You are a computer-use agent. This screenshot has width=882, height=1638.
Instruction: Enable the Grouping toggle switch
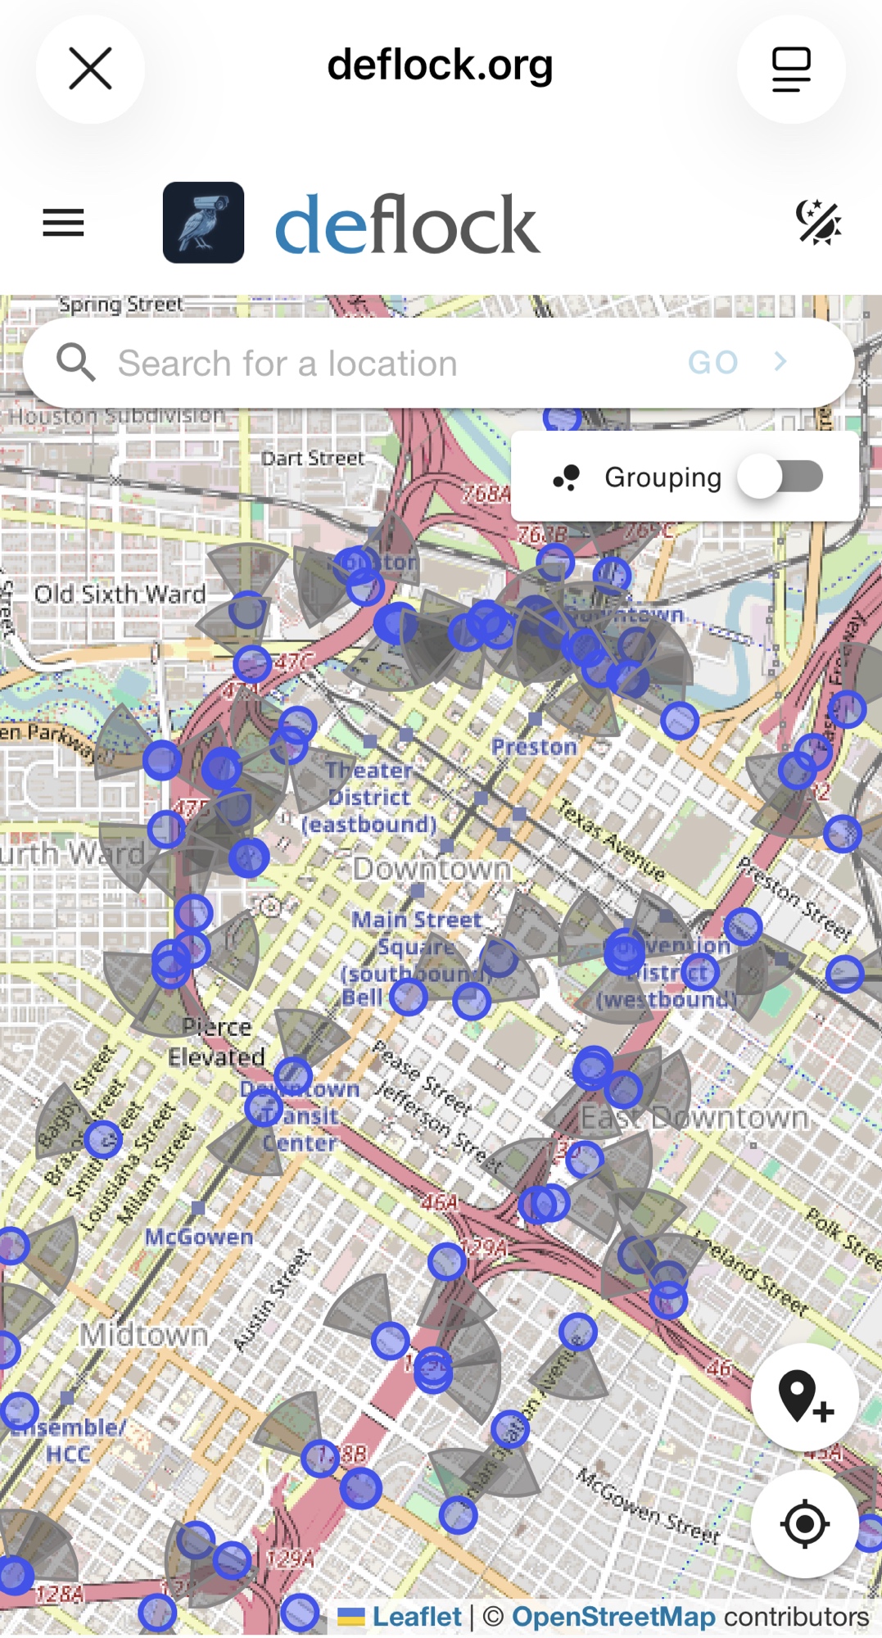tap(780, 477)
